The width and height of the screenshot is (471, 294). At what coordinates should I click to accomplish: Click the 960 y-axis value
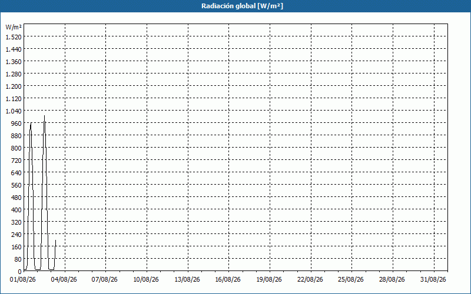pyautogui.click(x=16, y=123)
